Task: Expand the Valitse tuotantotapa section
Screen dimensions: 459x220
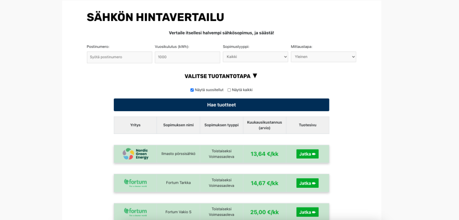Action: click(221, 76)
